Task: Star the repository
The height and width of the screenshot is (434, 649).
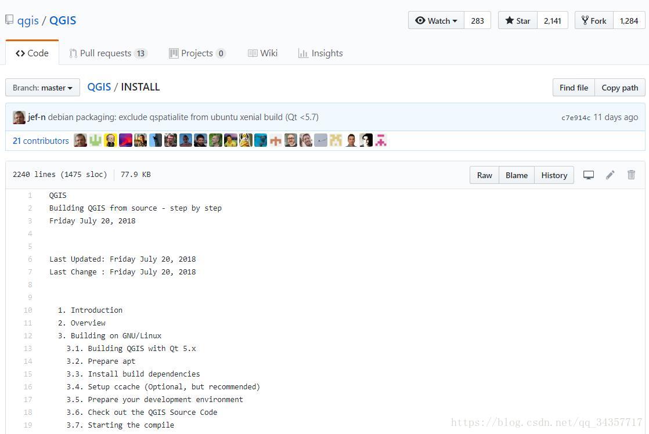Action: pyautogui.click(x=517, y=20)
